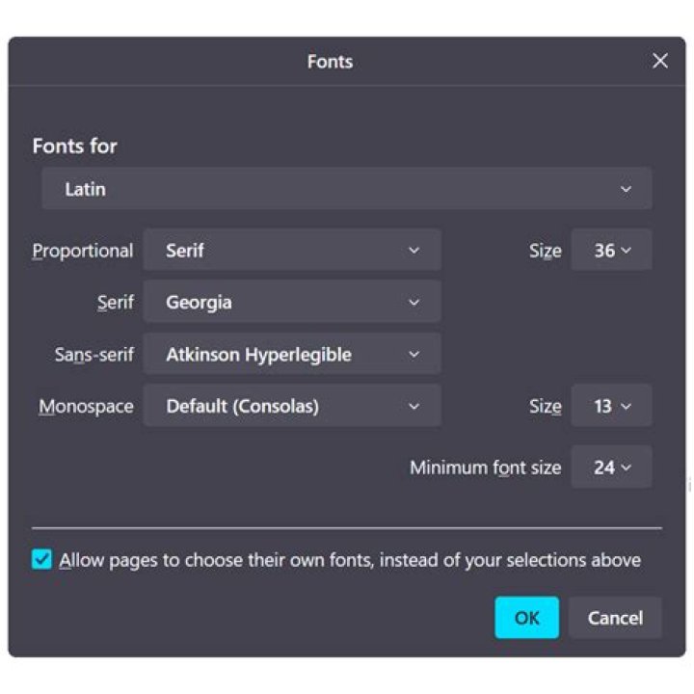The image size is (694, 694).
Task: Open the Default (Consolas) monospace dropdown
Action: [x=292, y=406]
